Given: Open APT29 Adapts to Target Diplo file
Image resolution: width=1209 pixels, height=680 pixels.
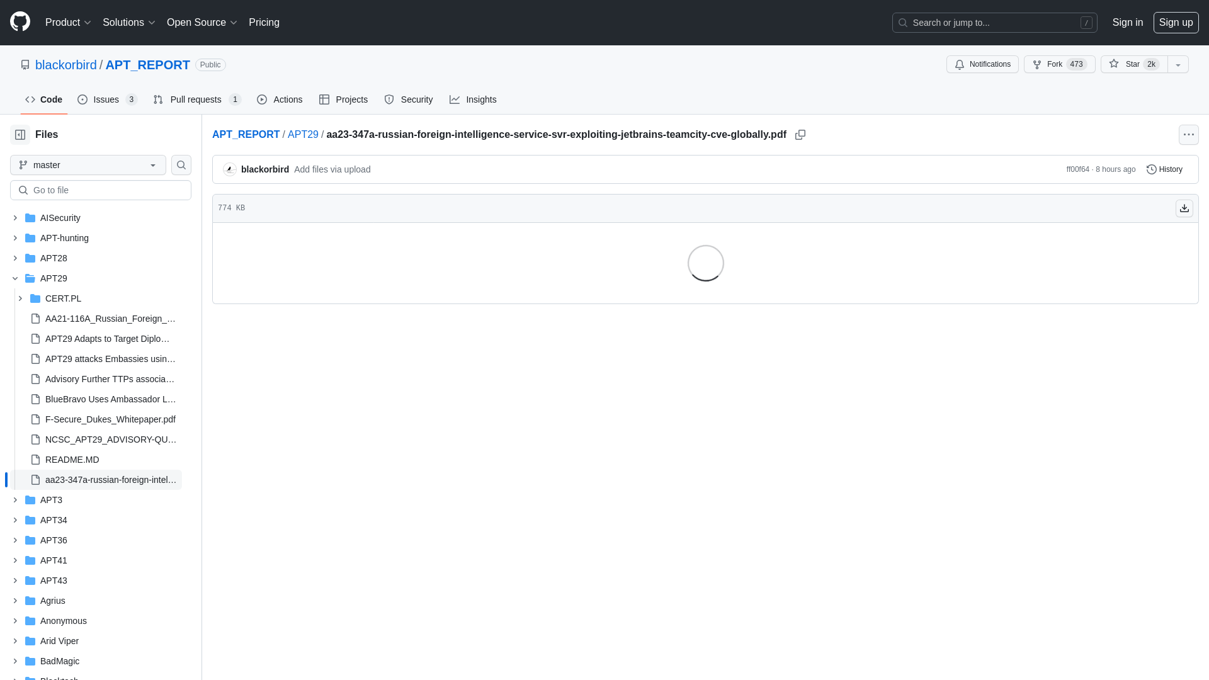Looking at the screenshot, I should click(x=108, y=339).
